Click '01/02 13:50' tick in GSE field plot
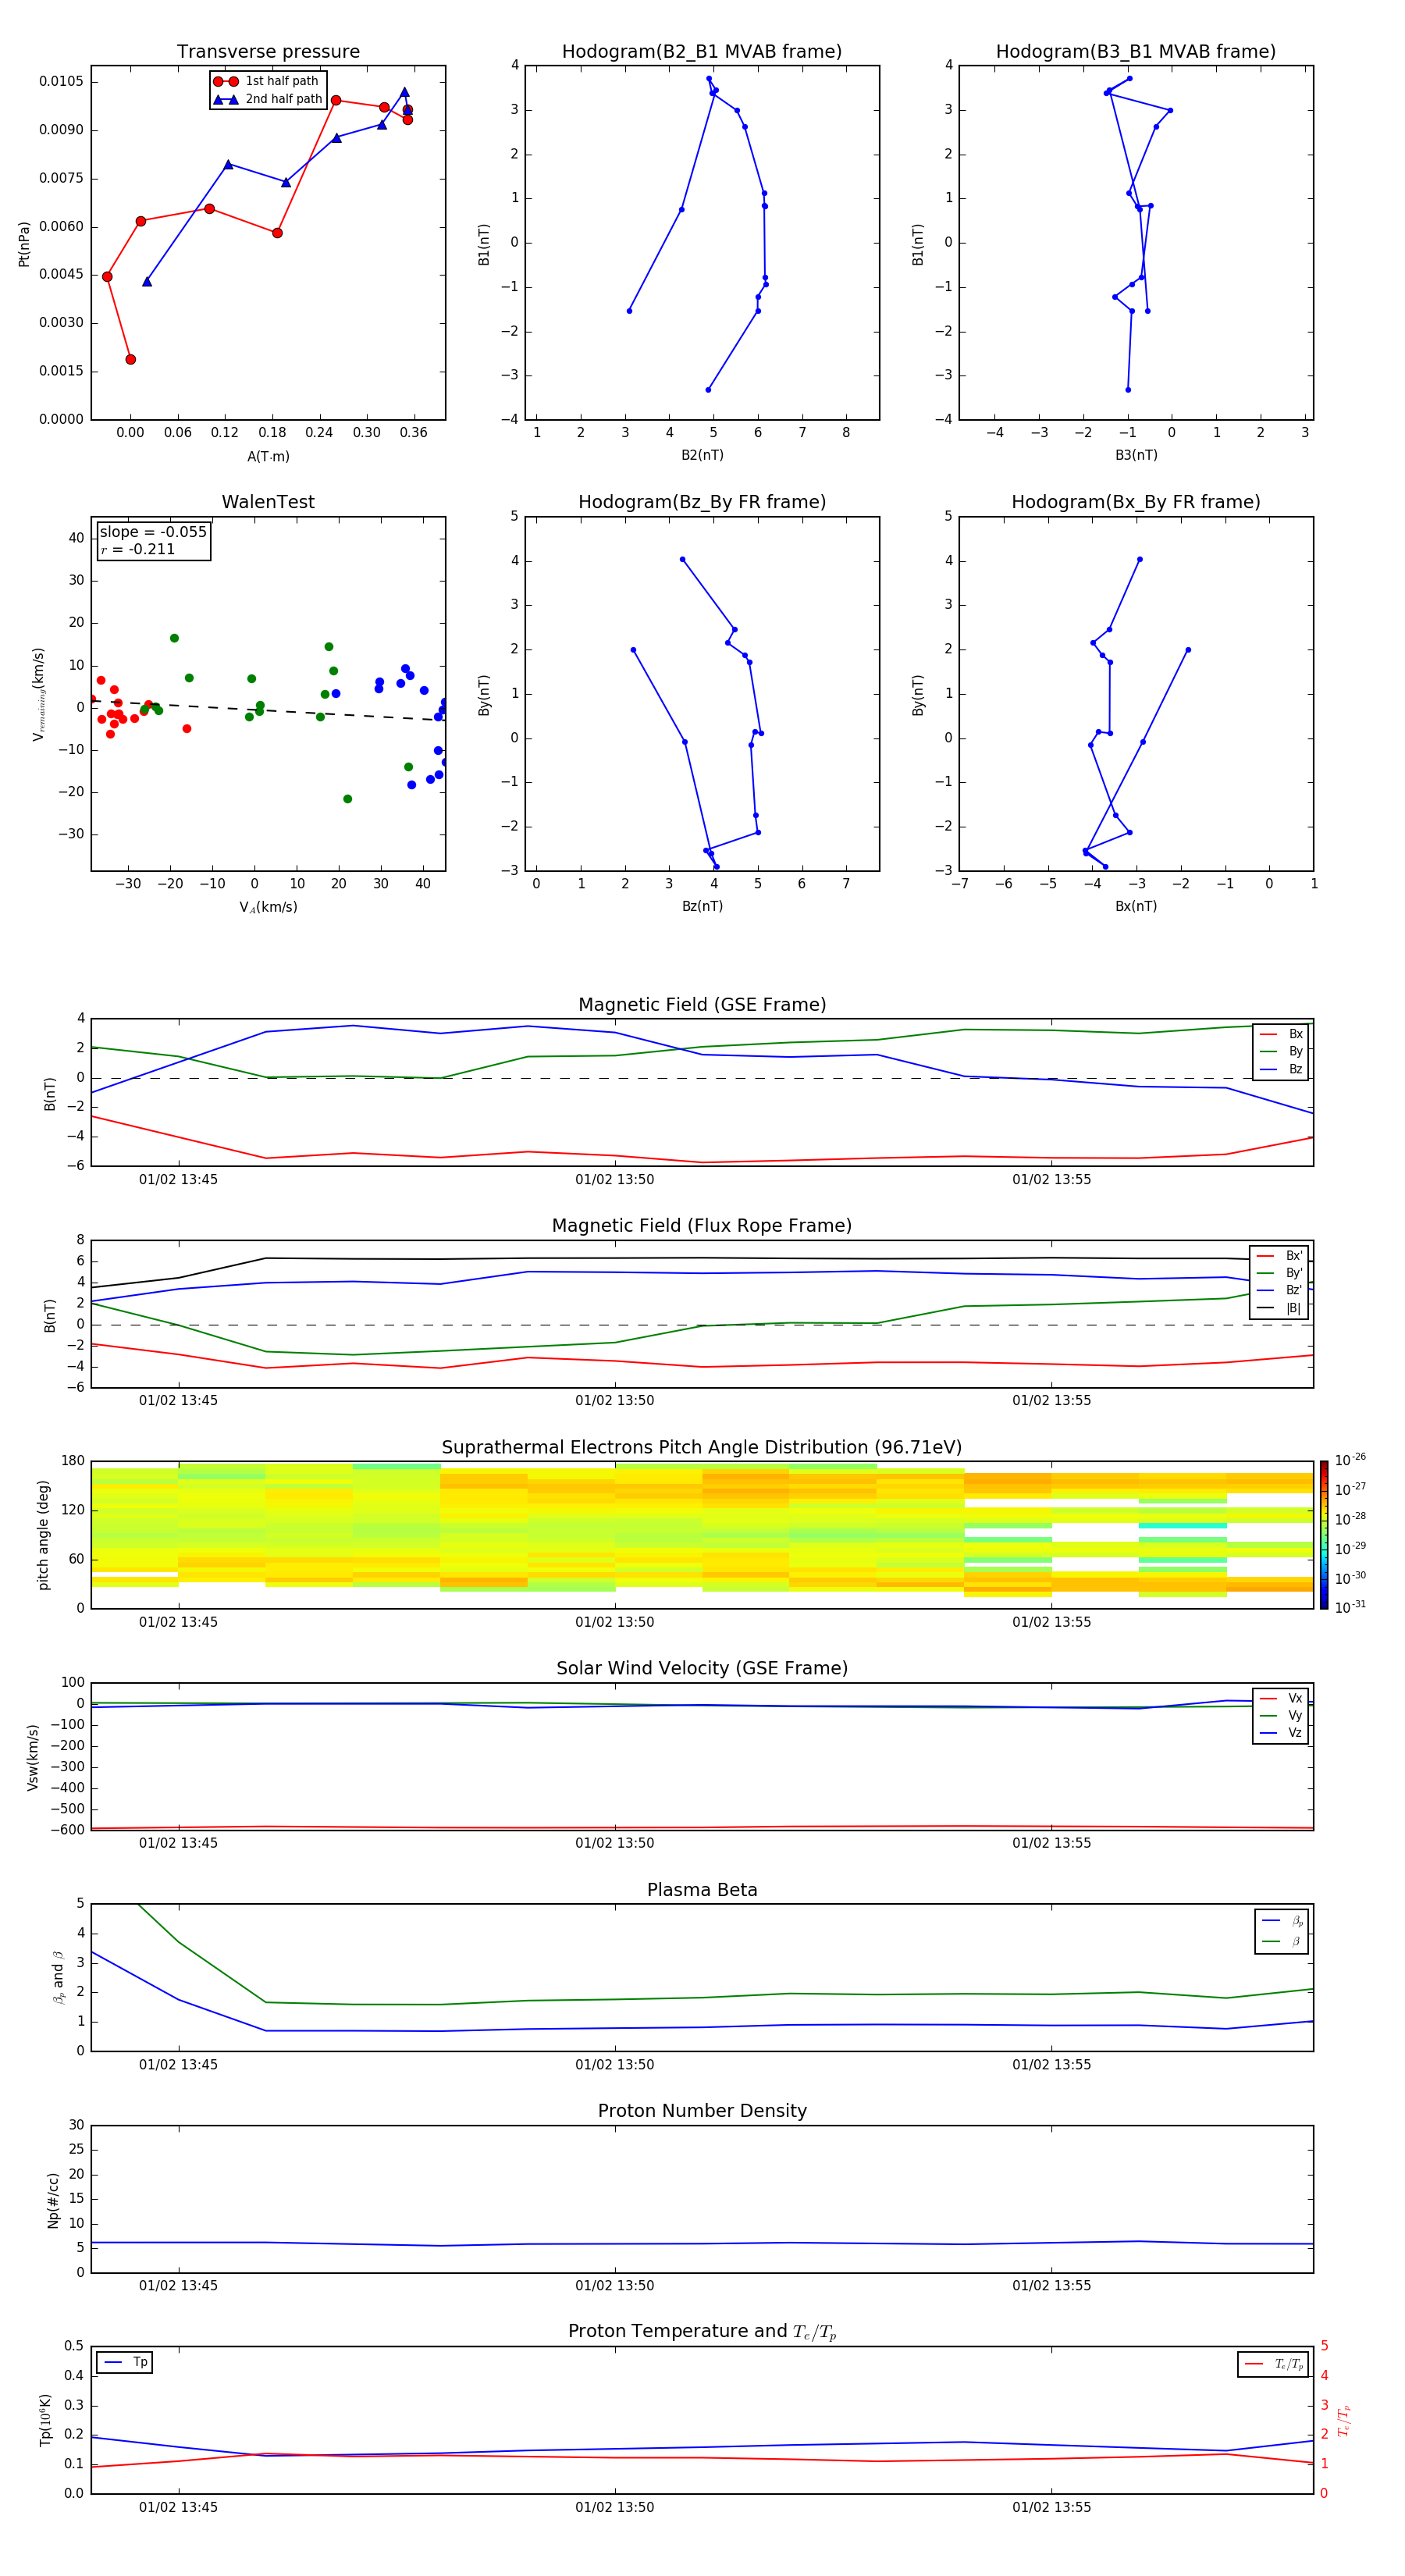 point(614,1179)
